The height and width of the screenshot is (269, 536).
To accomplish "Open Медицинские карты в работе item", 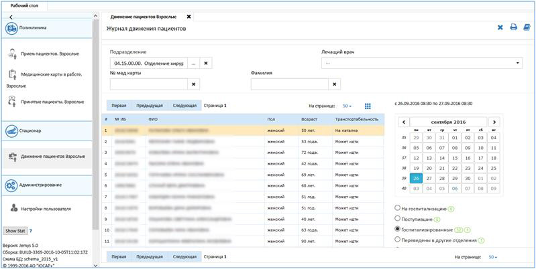I will tap(51, 74).
